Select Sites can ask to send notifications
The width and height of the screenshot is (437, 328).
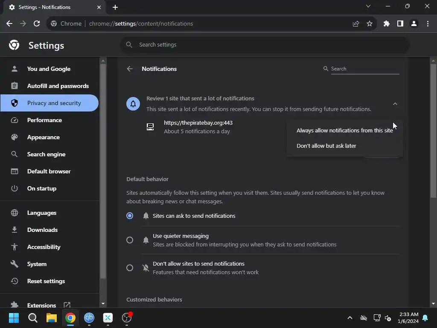click(130, 216)
